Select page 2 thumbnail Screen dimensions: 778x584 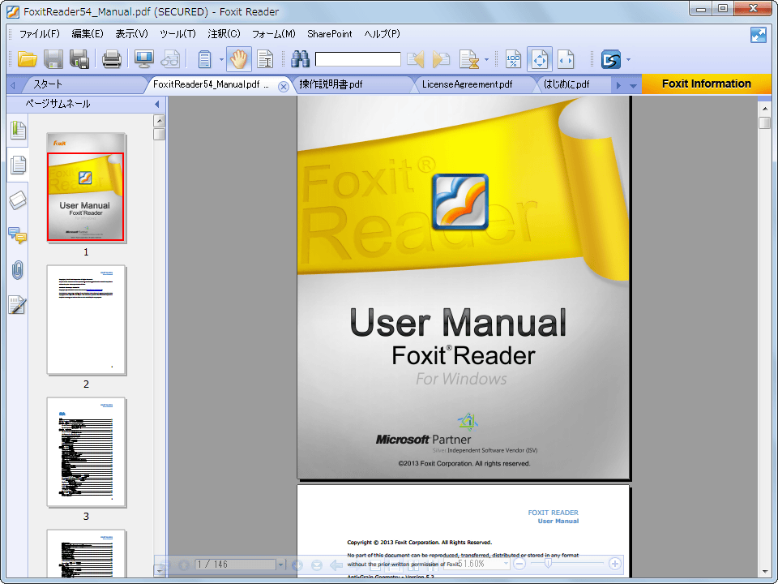tap(87, 320)
